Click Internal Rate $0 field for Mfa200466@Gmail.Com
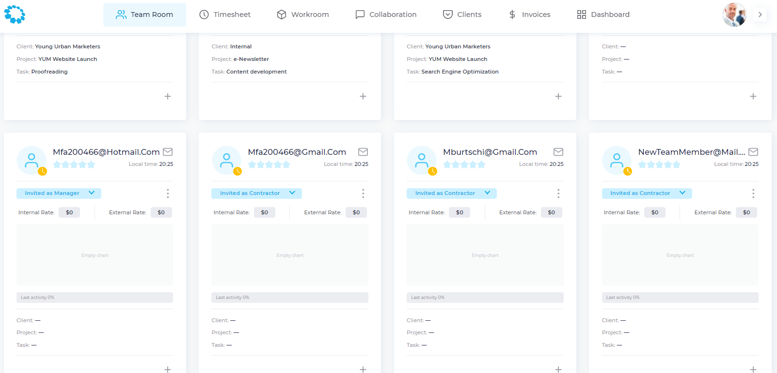 click(265, 212)
